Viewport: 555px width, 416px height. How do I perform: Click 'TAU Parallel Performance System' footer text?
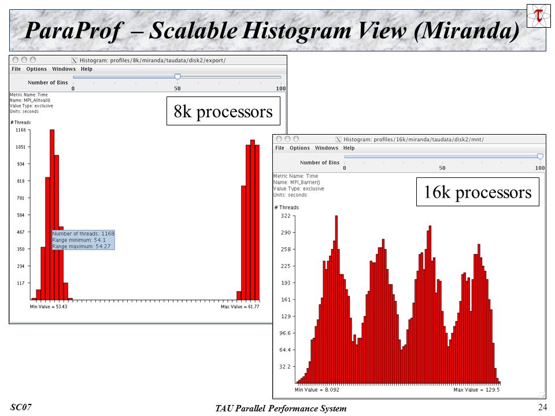(x=281, y=408)
